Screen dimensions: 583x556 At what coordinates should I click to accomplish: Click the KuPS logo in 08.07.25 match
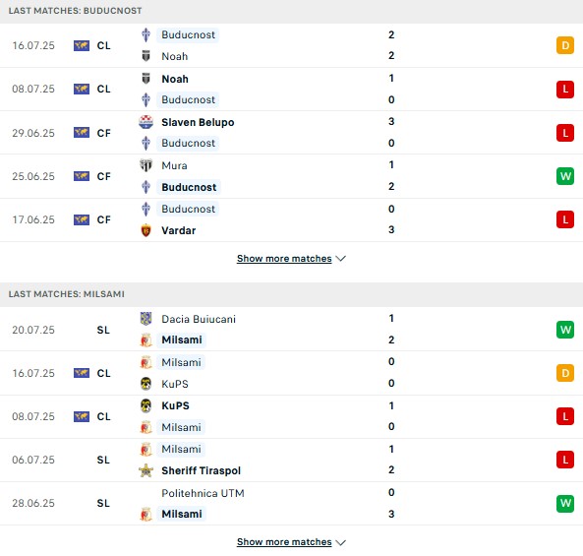point(146,405)
